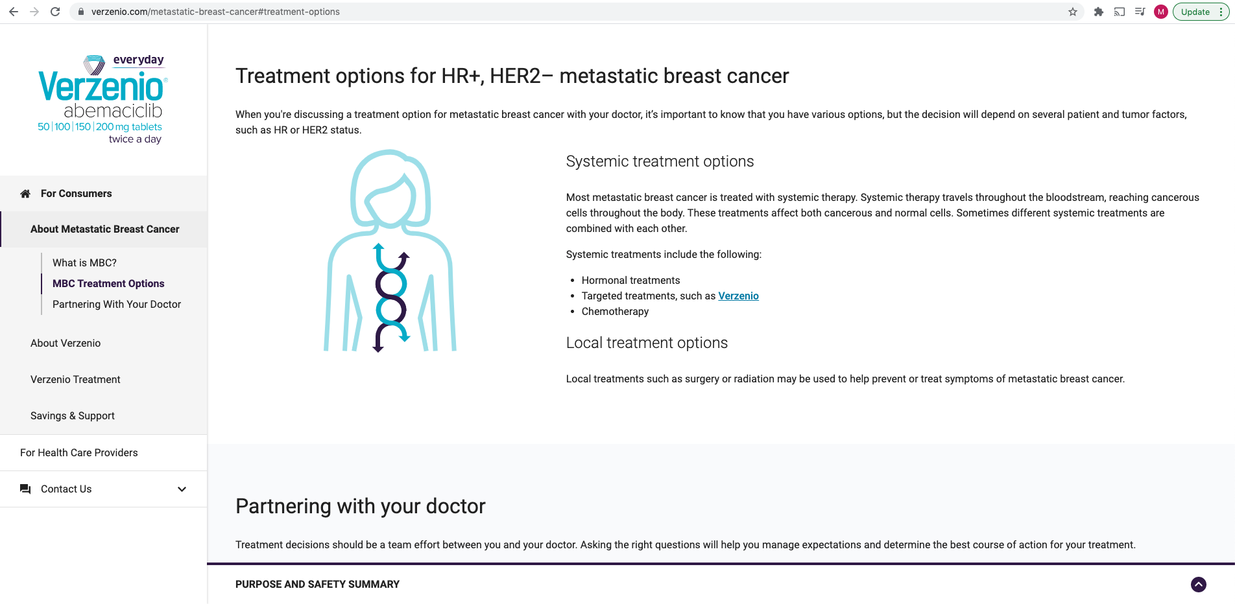Open Partnering With Your Doctor sublink

(x=117, y=305)
